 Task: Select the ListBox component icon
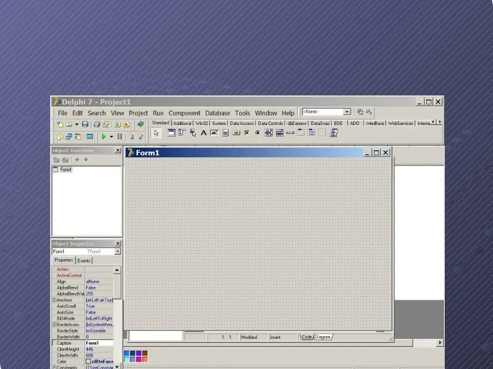pos(269,133)
